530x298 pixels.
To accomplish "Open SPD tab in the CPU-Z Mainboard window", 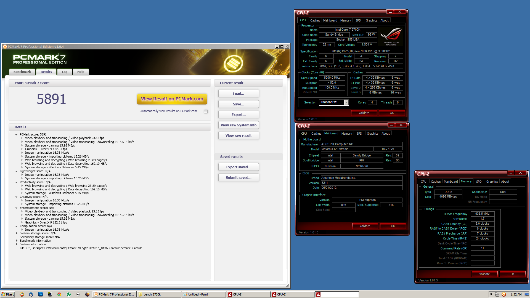I will (359, 134).
